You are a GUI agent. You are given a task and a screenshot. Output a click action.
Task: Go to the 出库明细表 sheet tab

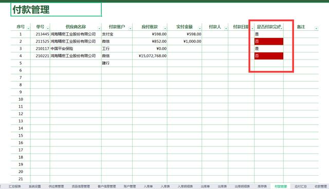pos(242,186)
